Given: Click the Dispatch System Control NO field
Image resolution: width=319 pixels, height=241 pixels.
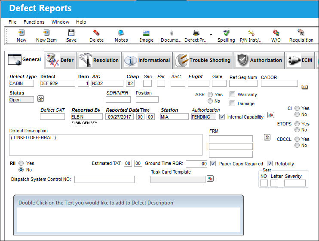Looking at the screenshot, I should [x=104, y=179].
